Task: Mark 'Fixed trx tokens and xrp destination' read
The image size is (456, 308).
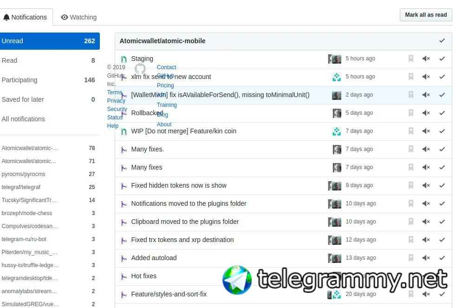Action: 442,240
